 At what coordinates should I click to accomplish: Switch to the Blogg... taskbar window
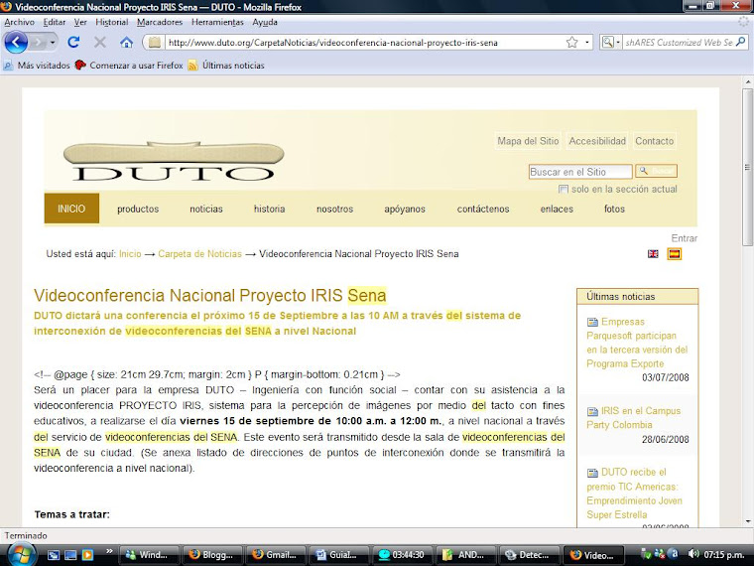click(x=212, y=554)
